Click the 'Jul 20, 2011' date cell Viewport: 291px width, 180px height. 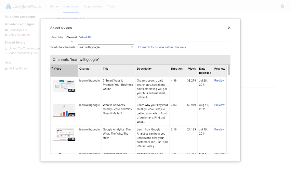coord(203,83)
